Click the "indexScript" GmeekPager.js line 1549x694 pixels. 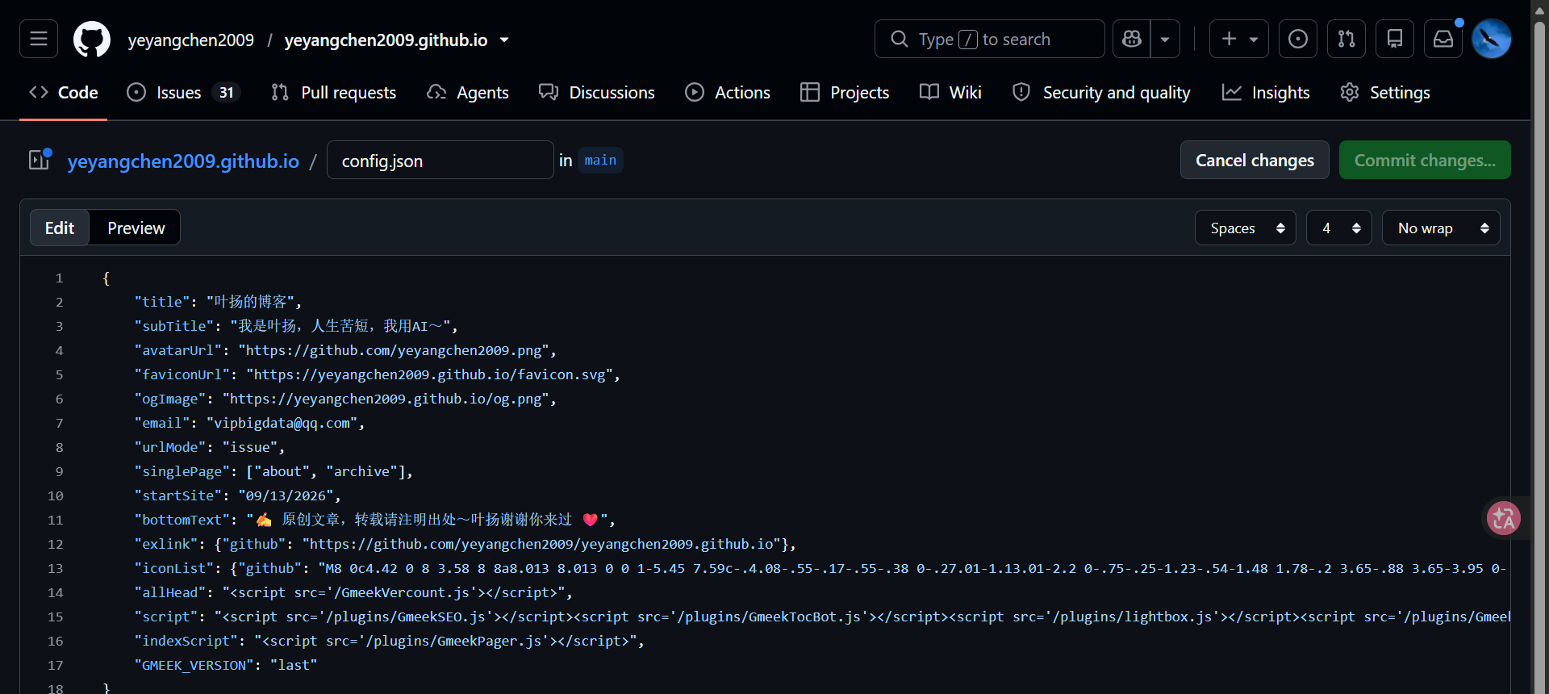coord(390,641)
